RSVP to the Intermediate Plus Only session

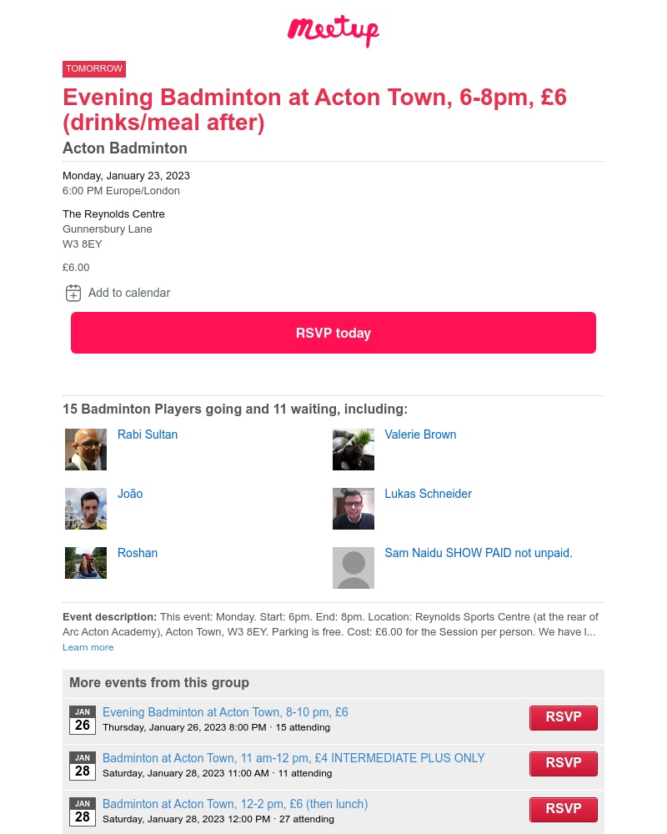564,763
